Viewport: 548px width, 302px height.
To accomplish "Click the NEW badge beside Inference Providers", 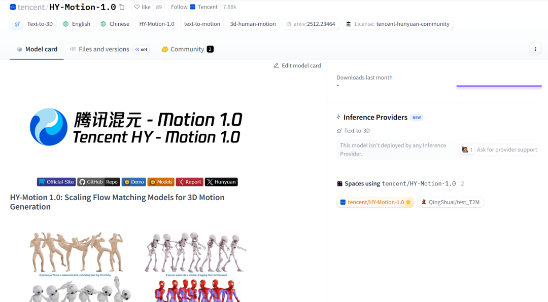I will (x=417, y=118).
